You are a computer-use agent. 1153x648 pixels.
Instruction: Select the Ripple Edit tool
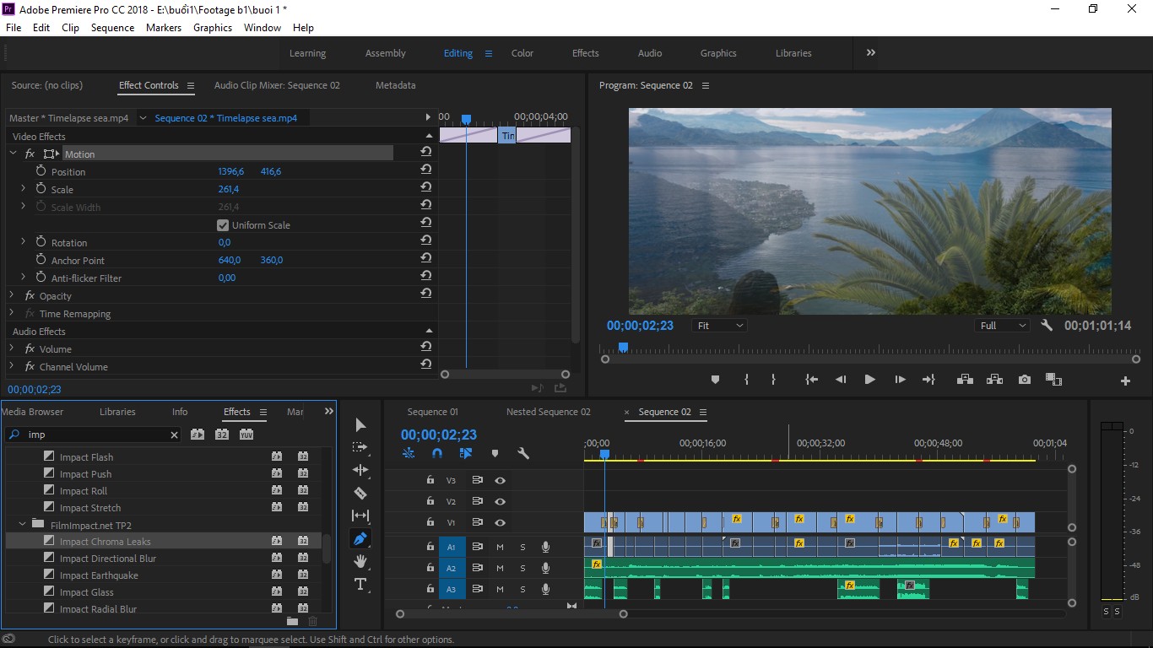click(360, 470)
